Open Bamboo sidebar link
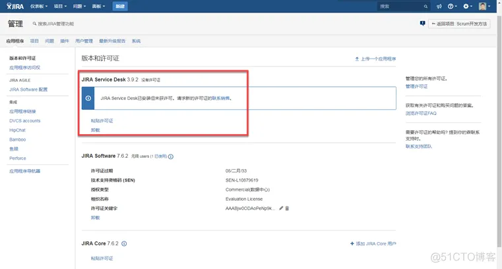 (17, 139)
